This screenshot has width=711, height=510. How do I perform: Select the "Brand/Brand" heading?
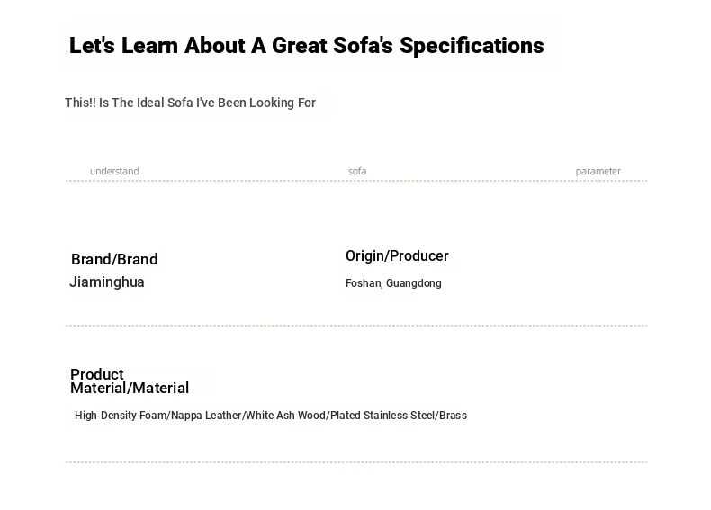pos(114,259)
